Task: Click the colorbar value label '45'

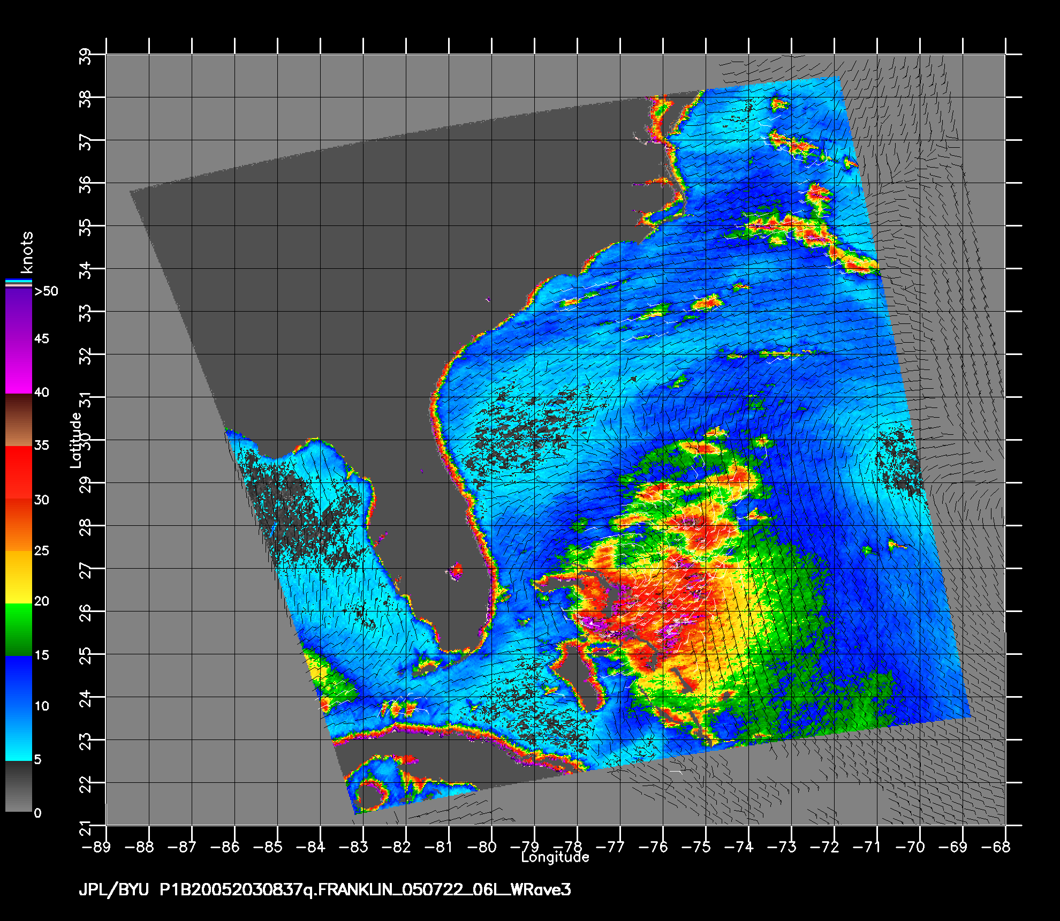Action: coord(41,338)
